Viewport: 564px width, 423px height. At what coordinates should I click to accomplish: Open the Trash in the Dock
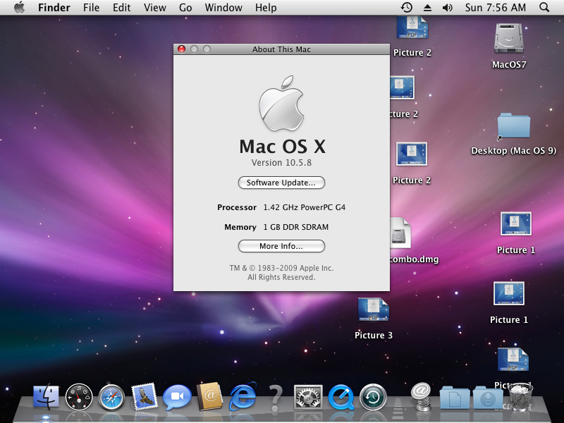520,397
